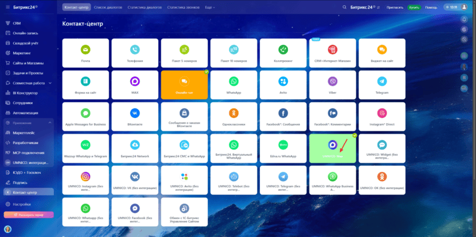
Task: Click the Пригласить button
Action: [394, 7]
